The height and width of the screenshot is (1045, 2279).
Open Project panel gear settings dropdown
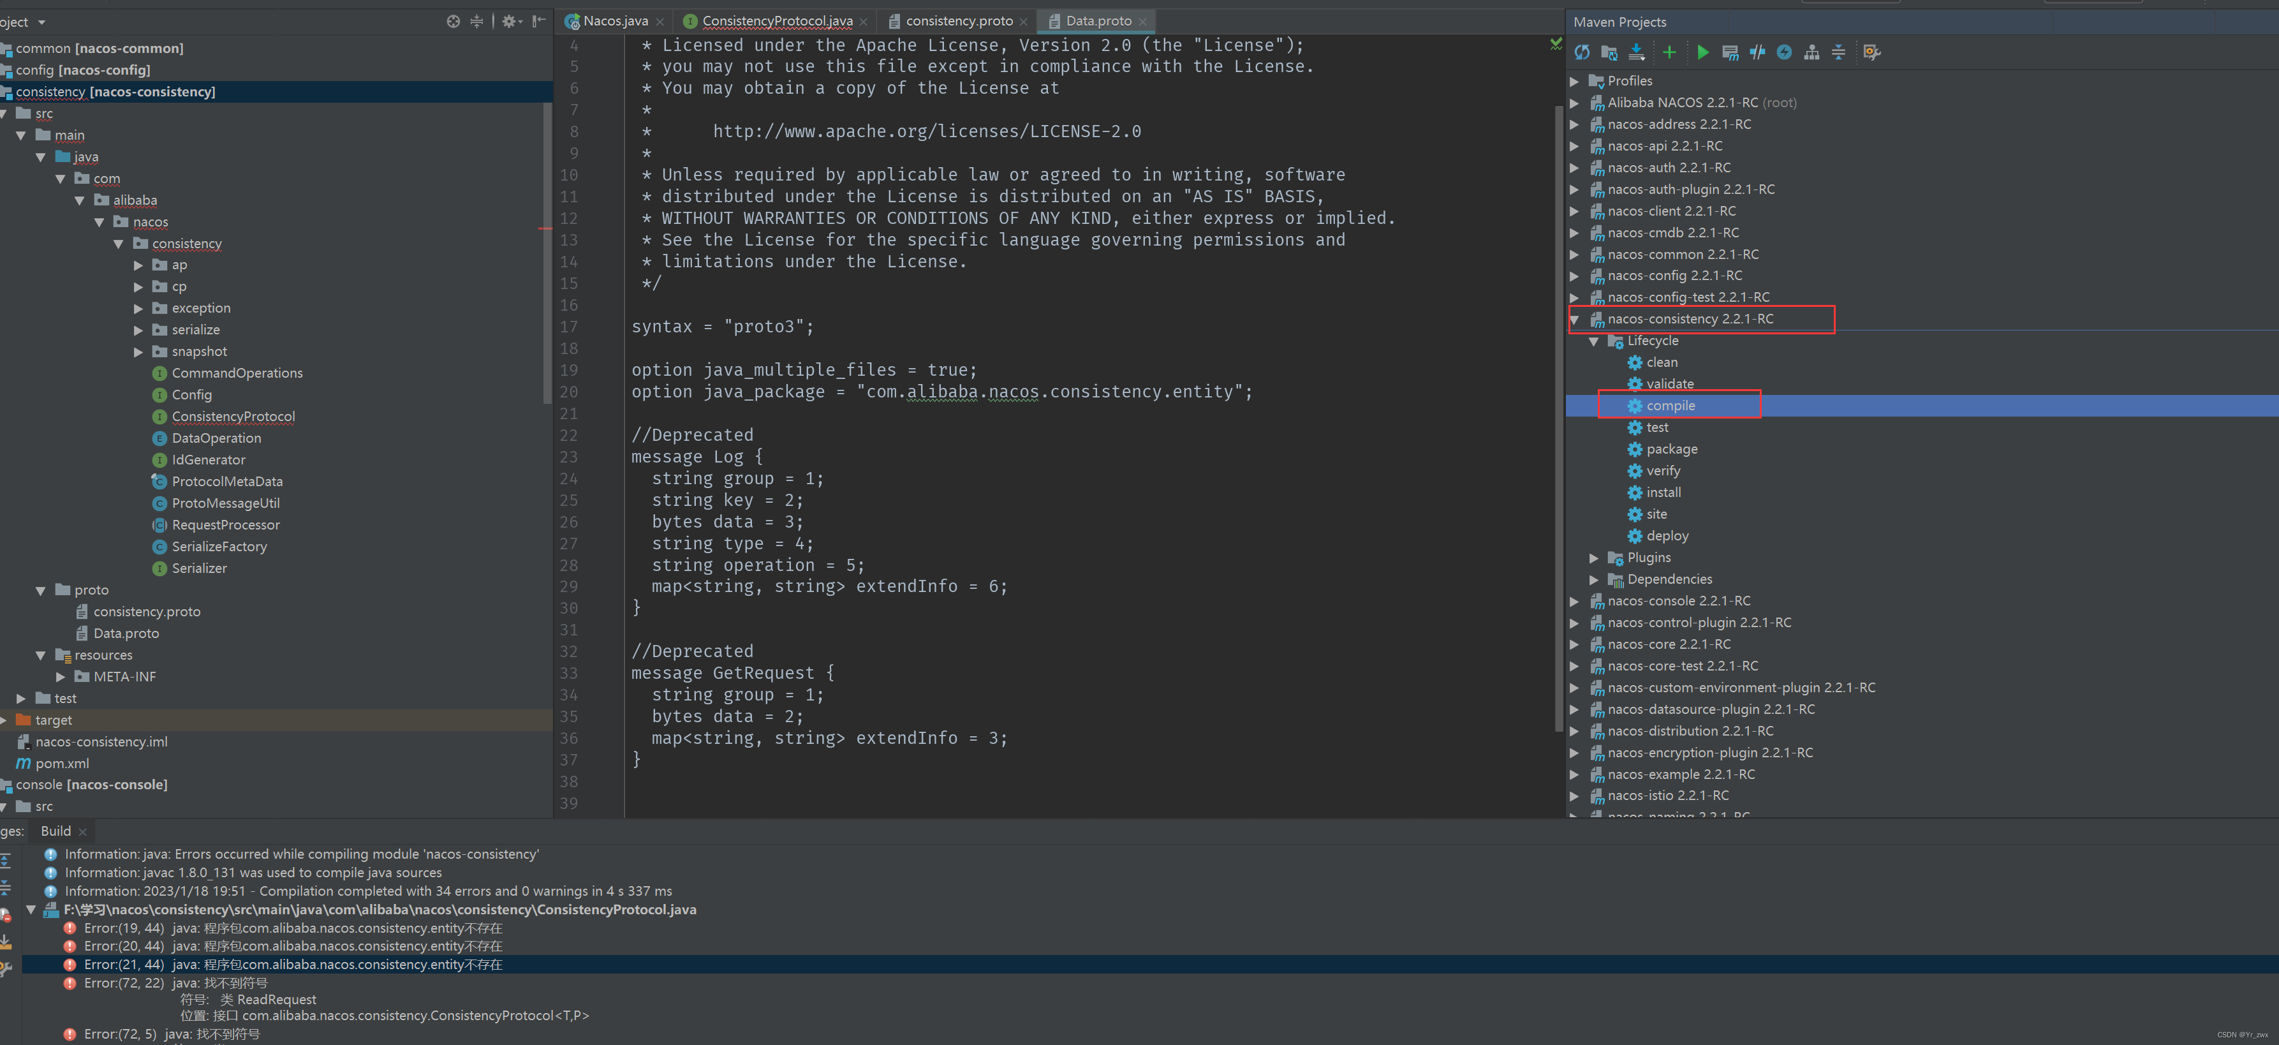pyautogui.click(x=512, y=21)
